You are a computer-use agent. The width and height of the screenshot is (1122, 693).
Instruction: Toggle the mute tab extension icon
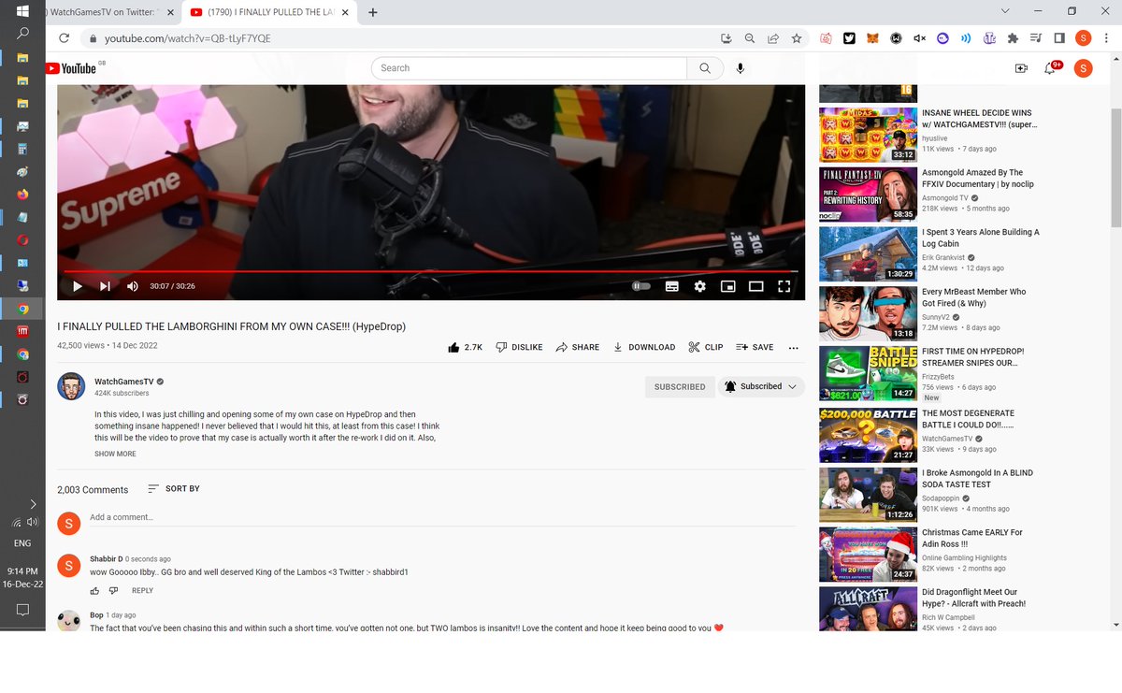(x=919, y=38)
